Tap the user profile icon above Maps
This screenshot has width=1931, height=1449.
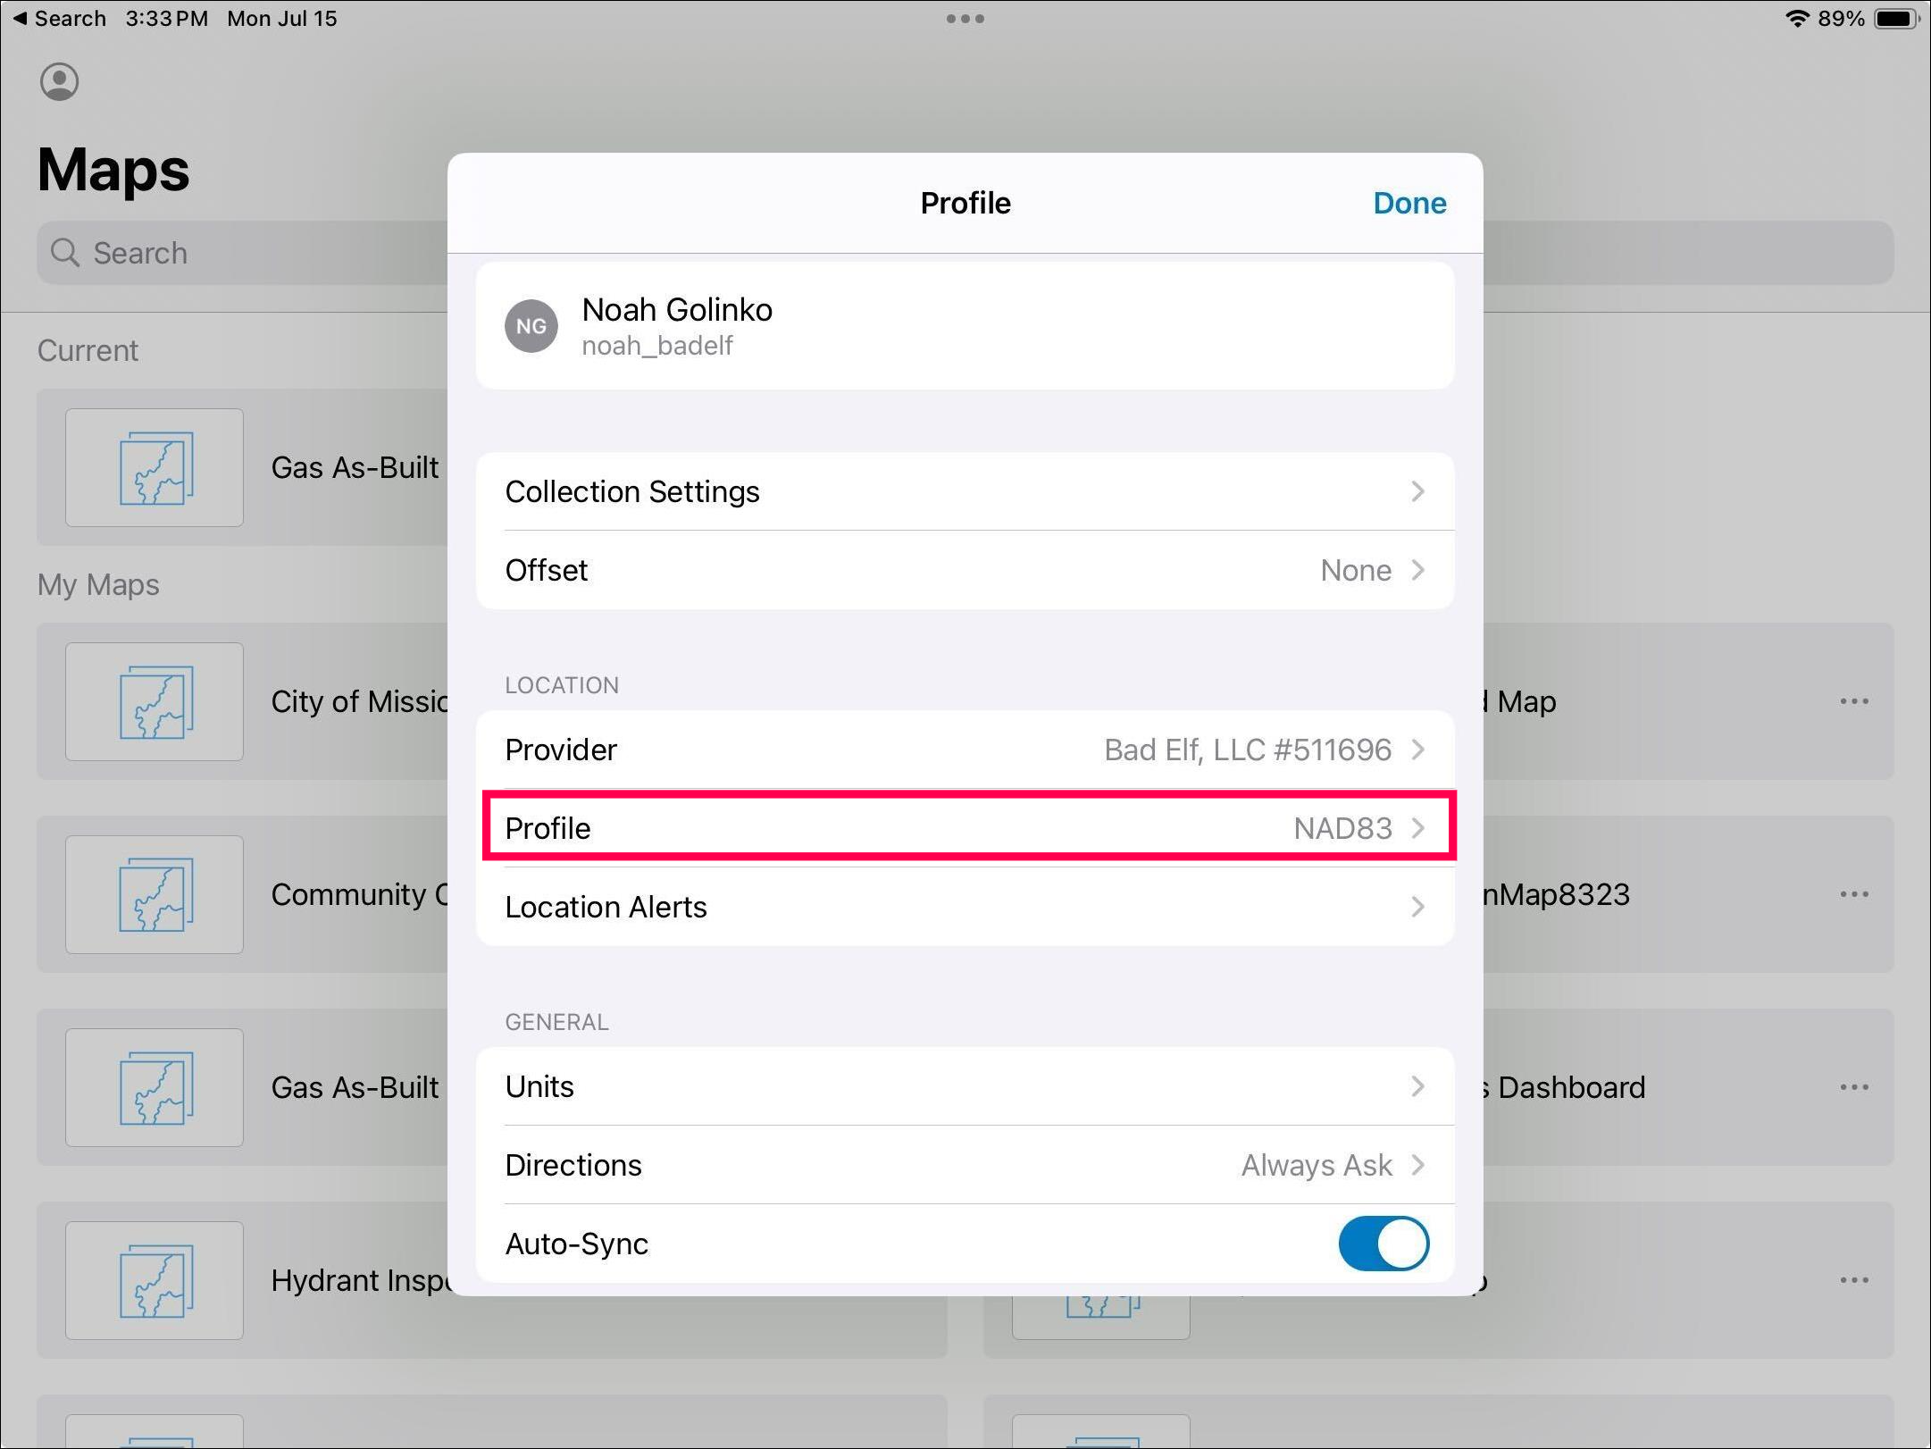(59, 82)
